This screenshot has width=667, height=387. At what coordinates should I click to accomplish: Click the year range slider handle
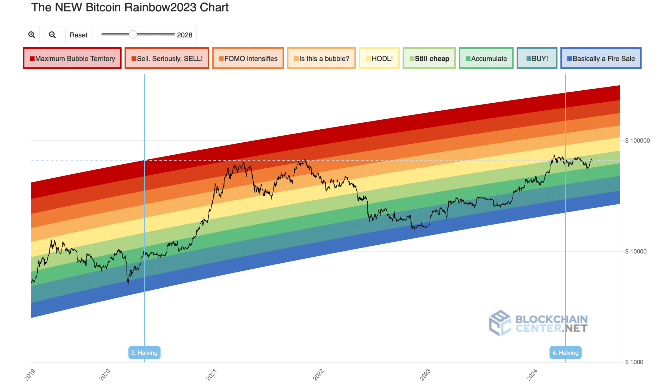(x=133, y=34)
